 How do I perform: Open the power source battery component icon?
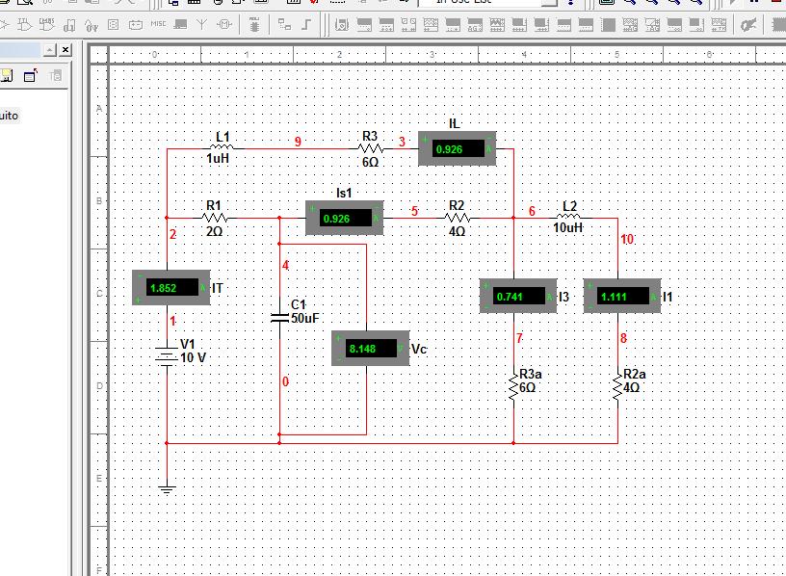pos(136,24)
